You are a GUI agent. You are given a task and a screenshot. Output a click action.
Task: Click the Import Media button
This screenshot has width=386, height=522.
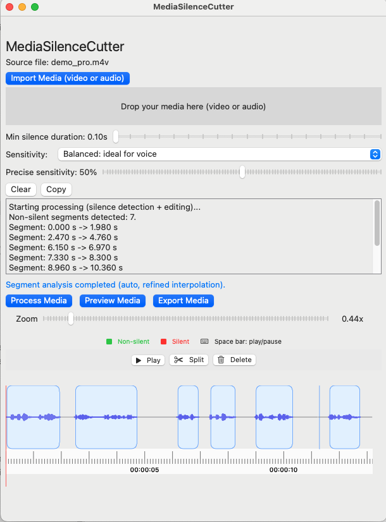tap(67, 78)
